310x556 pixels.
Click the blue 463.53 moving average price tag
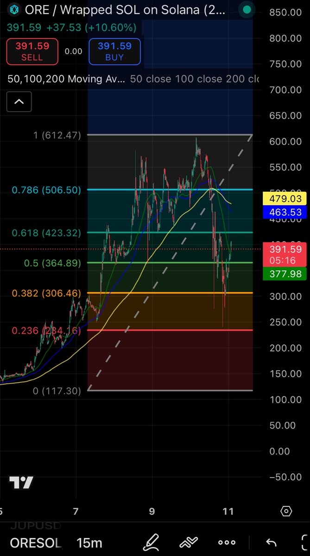tap(285, 213)
